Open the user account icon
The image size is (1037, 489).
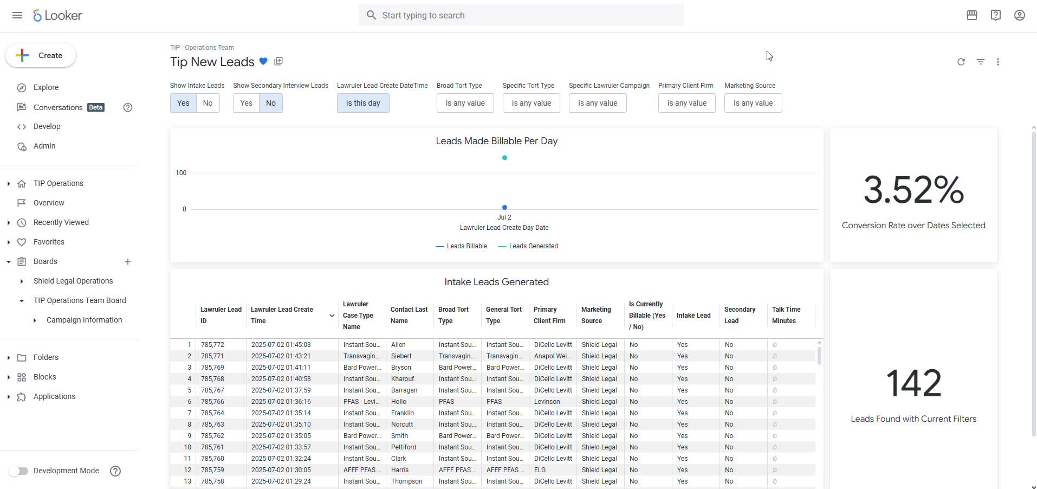(x=1019, y=15)
